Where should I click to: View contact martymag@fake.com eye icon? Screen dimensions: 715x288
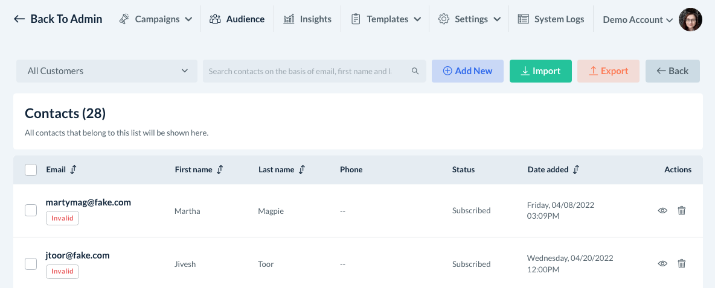pyautogui.click(x=662, y=211)
